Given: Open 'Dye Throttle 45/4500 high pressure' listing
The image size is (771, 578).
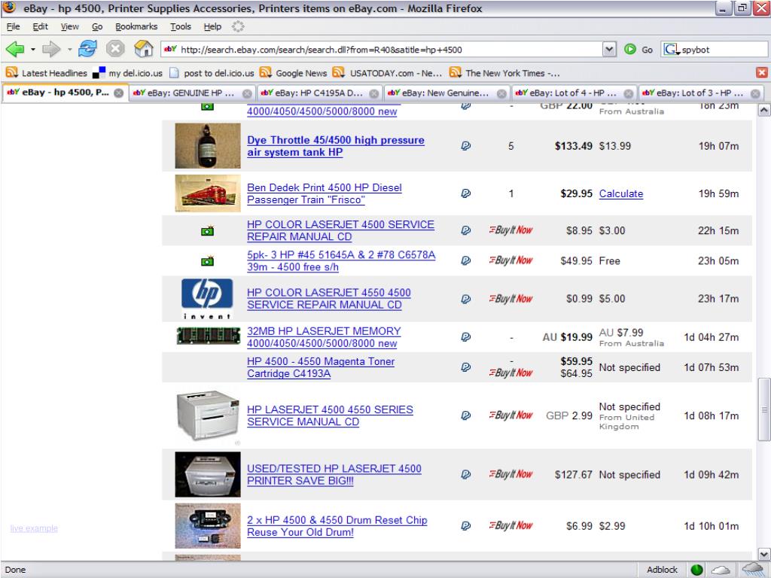Looking at the screenshot, I should point(336,146).
